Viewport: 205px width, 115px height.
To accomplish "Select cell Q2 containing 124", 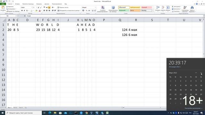I will 120,30.
